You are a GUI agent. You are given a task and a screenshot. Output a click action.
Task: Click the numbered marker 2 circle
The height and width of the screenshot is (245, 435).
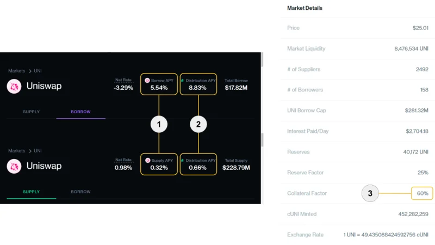coord(198,124)
